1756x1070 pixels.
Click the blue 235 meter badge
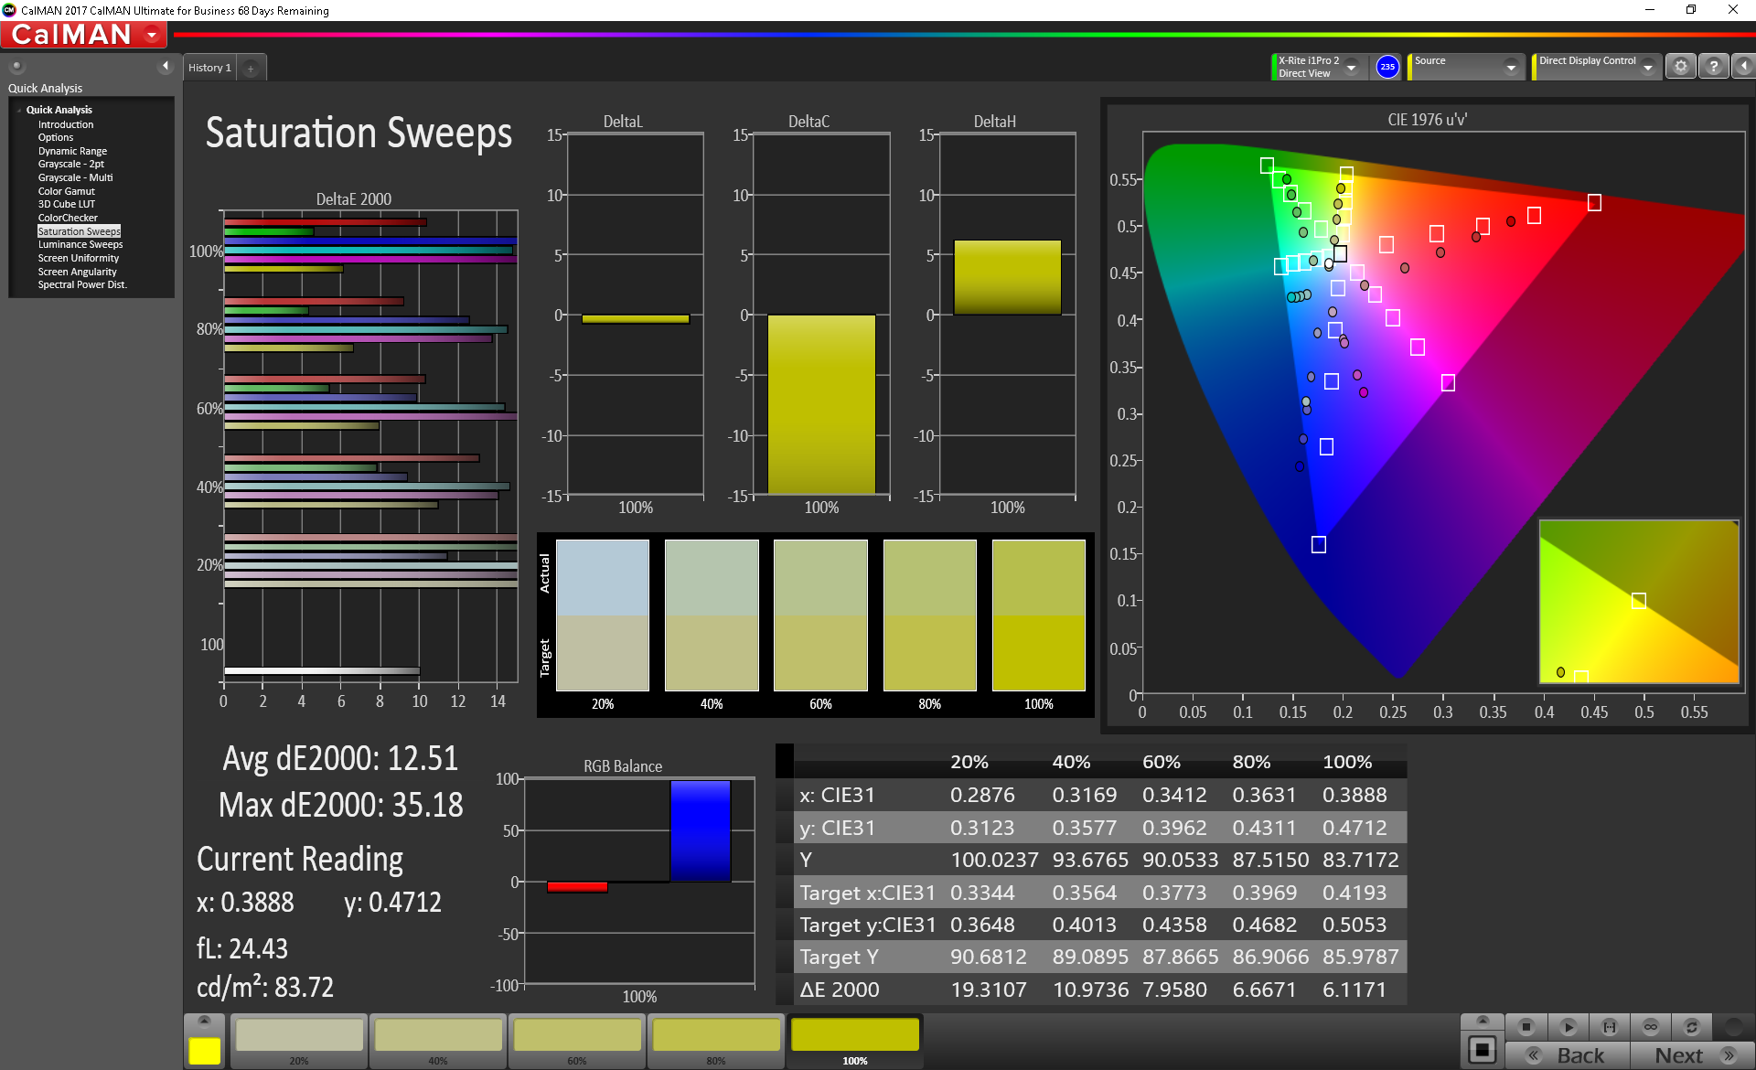pos(1387,67)
